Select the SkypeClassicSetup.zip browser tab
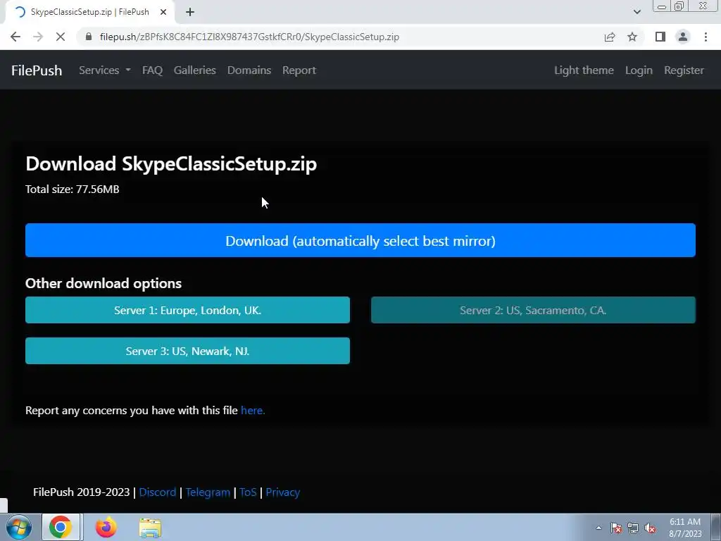Screen dimensions: 721x541 [89, 12]
